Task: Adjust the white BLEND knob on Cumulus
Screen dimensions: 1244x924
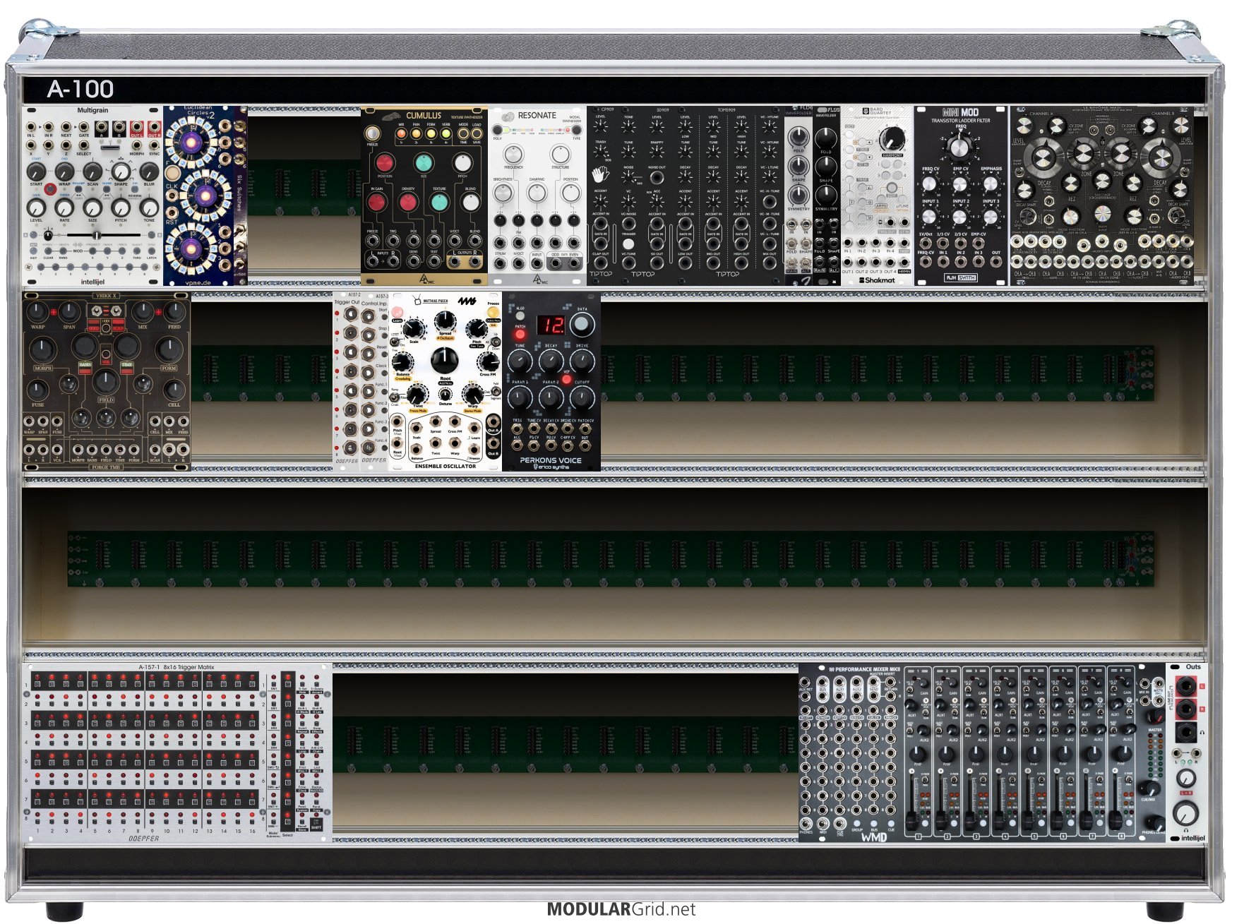Action: 470,202
